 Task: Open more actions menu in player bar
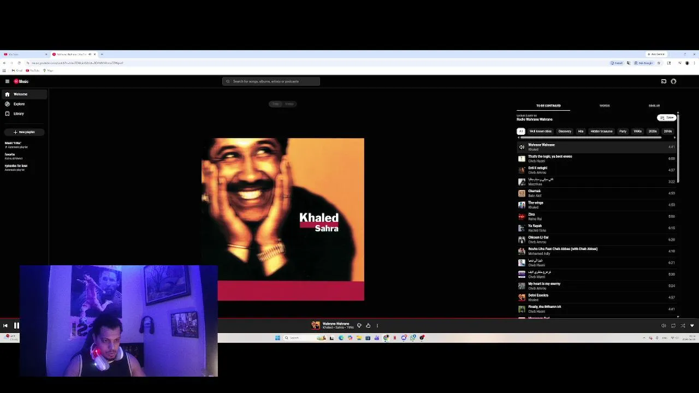377,326
